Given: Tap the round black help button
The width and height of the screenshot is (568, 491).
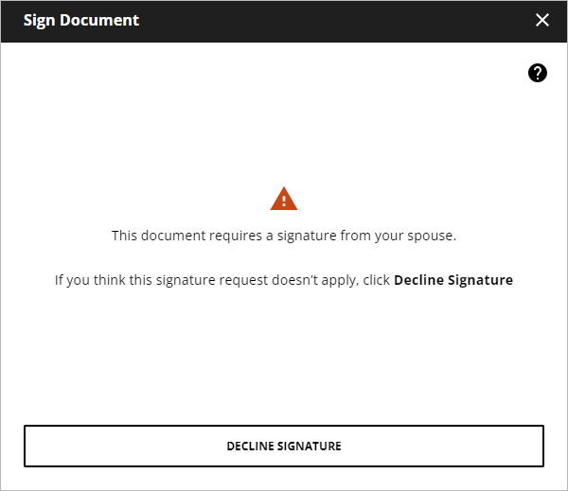Looking at the screenshot, I should coord(538,73).
